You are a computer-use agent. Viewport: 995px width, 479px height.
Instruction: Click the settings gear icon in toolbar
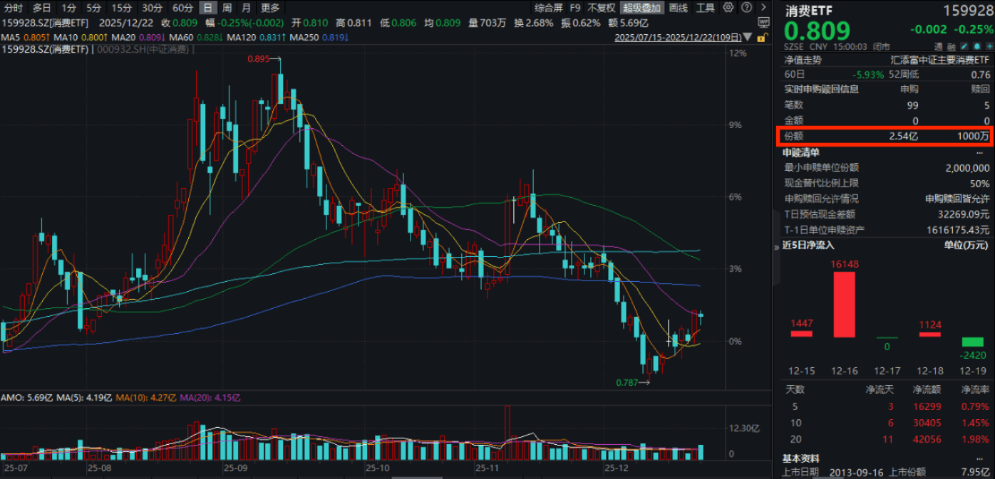pyautogui.click(x=728, y=7)
